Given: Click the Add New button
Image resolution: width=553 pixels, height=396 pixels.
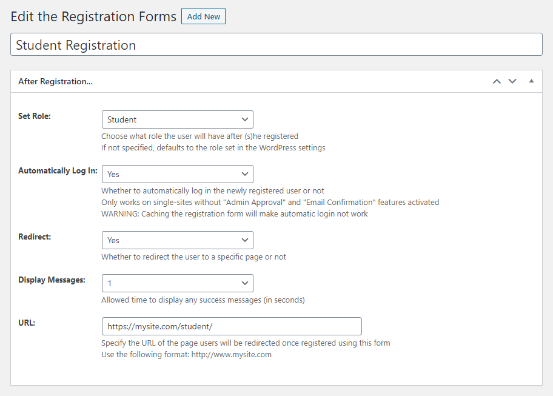Looking at the screenshot, I should pyautogui.click(x=203, y=16).
